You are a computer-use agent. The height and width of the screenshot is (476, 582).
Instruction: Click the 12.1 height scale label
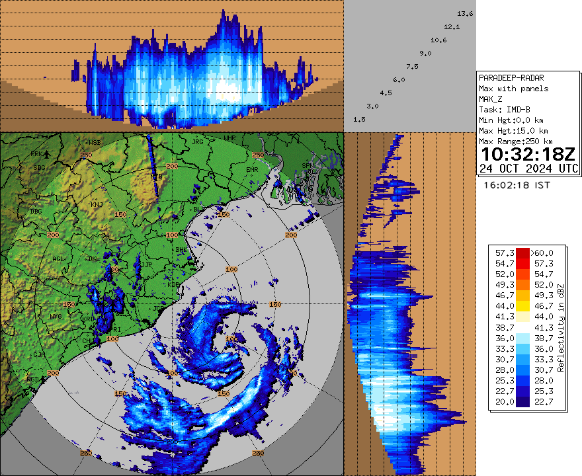[452, 27]
